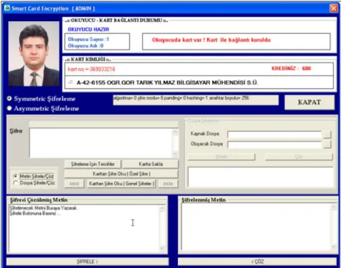This screenshot has width=341, height=268.
Task: Click Şifresi Çözülmüş Metin scrollbar
Action: point(162,228)
